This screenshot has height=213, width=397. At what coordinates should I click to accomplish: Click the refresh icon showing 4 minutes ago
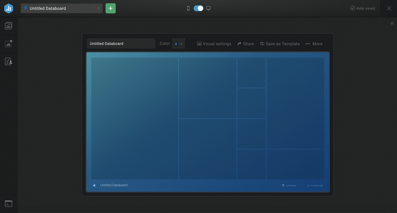point(308,186)
